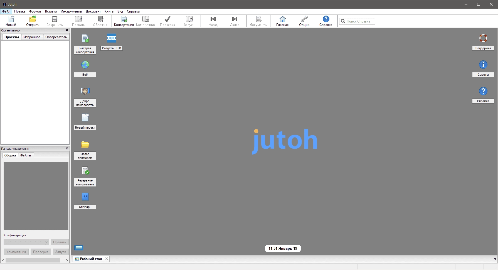This screenshot has width=498, height=270.
Task: Expand the Конфигурация dropdown
Action: [x=26, y=242]
